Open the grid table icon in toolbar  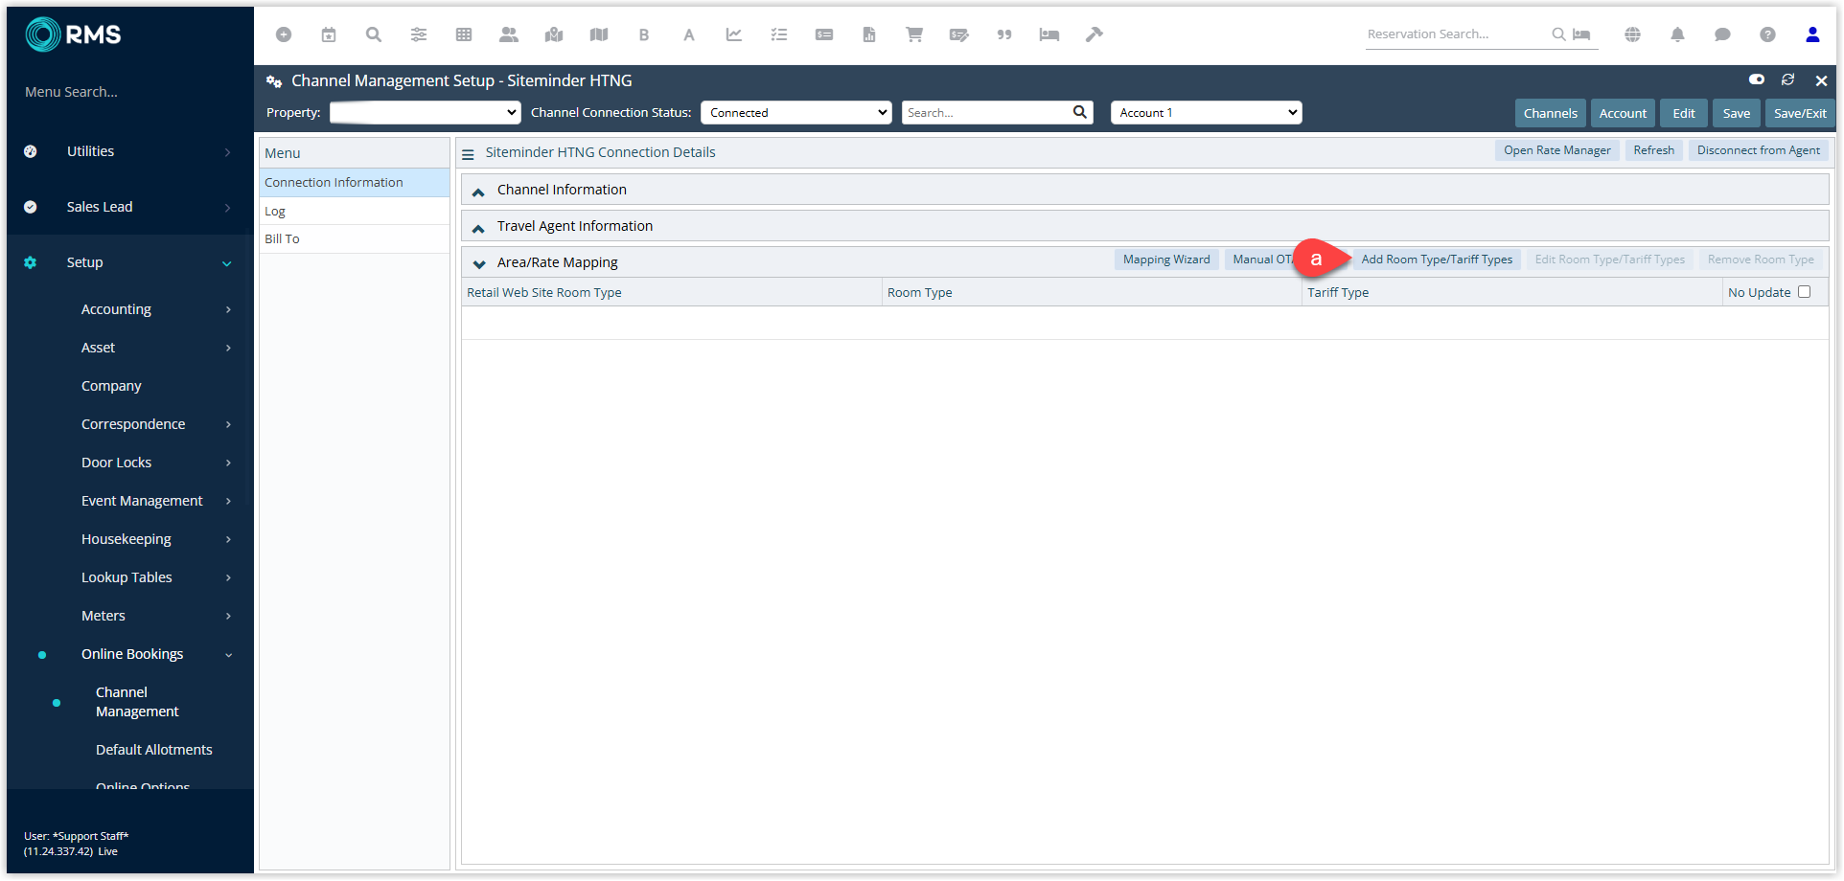click(464, 34)
